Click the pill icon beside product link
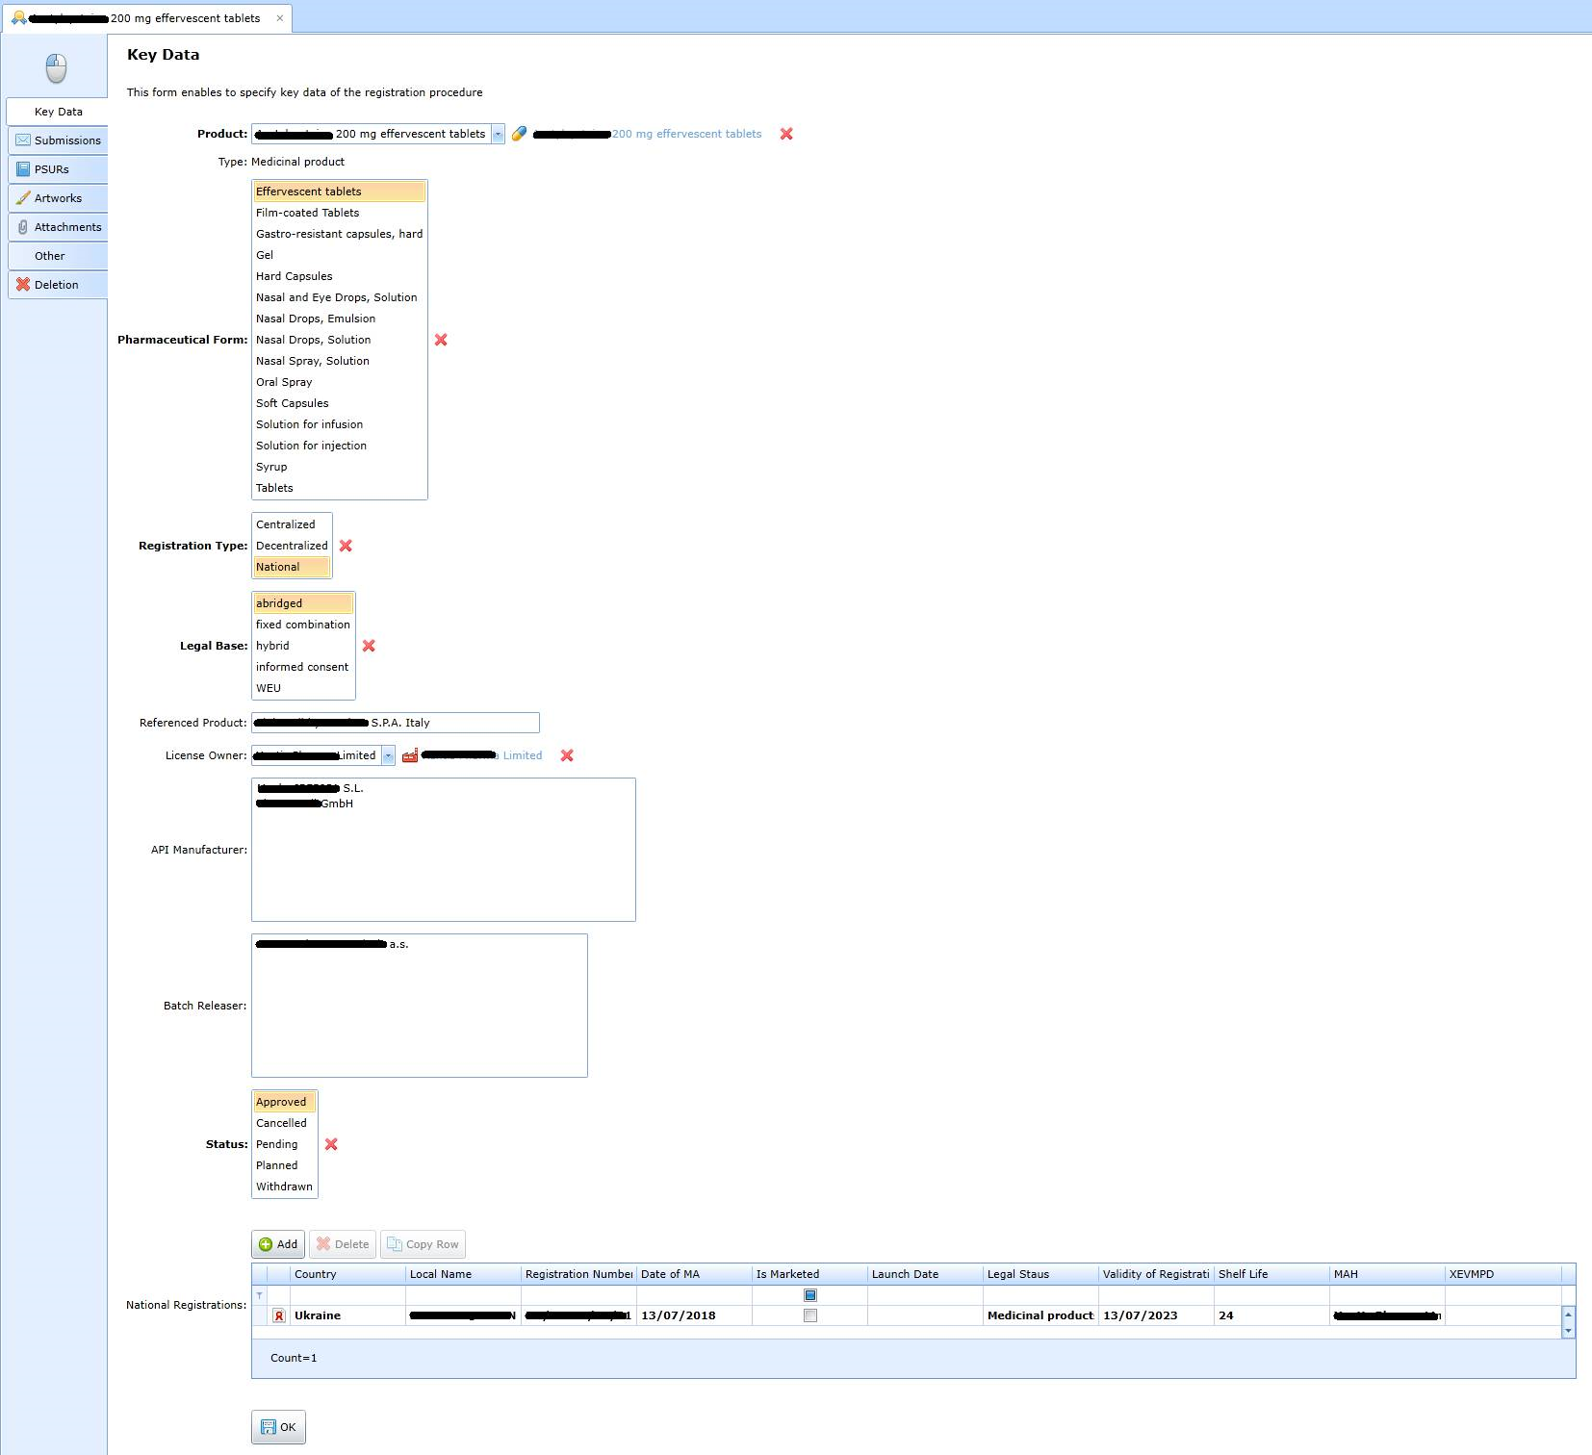 pyautogui.click(x=519, y=134)
